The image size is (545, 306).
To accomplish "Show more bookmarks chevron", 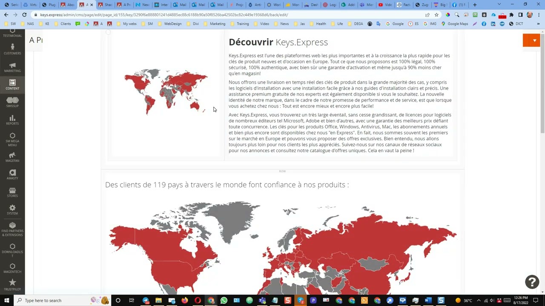I will (538, 24).
